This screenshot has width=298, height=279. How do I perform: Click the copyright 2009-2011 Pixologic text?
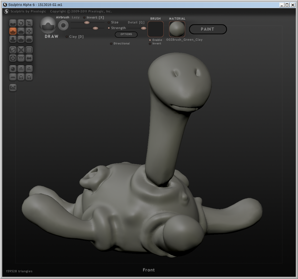(81, 11)
